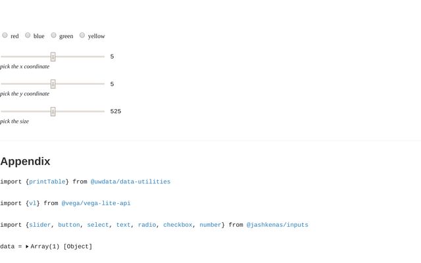This screenshot has height=263, width=421.
Task: Open the @vega/vega-lite-api link
Action: pyautogui.click(x=96, y=203)
